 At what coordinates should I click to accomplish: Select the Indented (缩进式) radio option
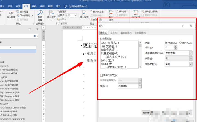166,43
